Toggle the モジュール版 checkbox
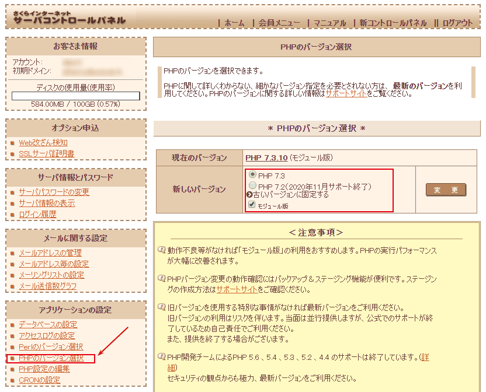The width and height of the screenshot is (486, 392). click(x=252, y=205)
